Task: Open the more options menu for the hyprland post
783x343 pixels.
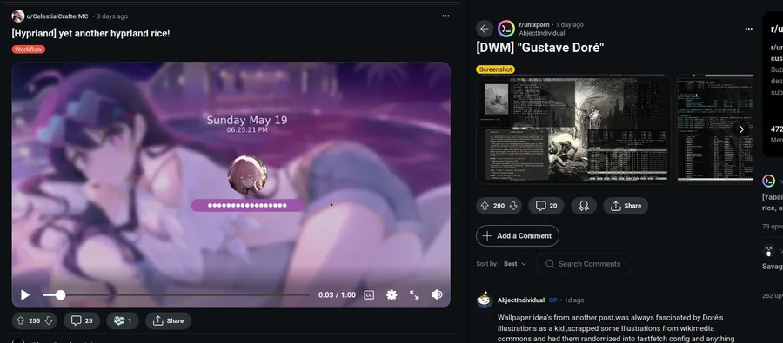Action: coord(445,16)
